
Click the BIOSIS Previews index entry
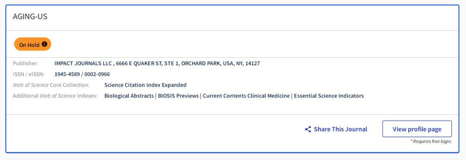pyautogui.click(x=178, y=96)
